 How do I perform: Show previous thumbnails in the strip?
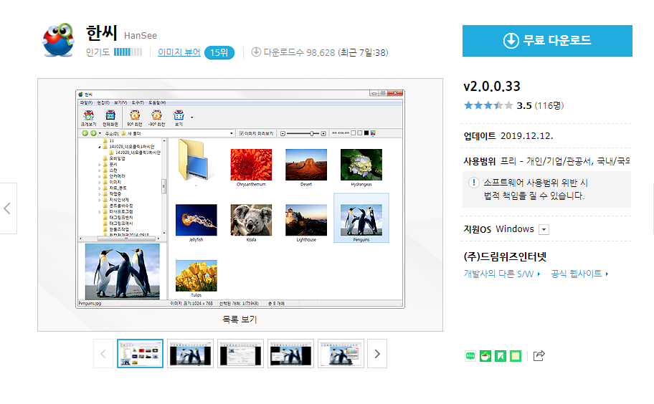(x=103, y=354)
